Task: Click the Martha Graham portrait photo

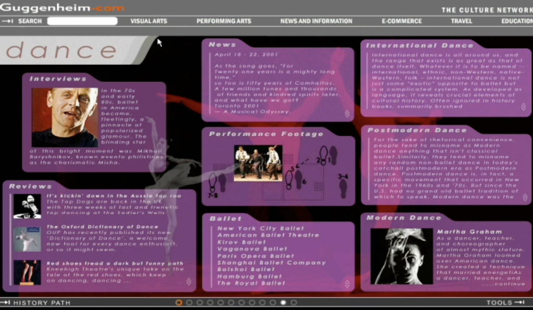Action: (401, 257)
